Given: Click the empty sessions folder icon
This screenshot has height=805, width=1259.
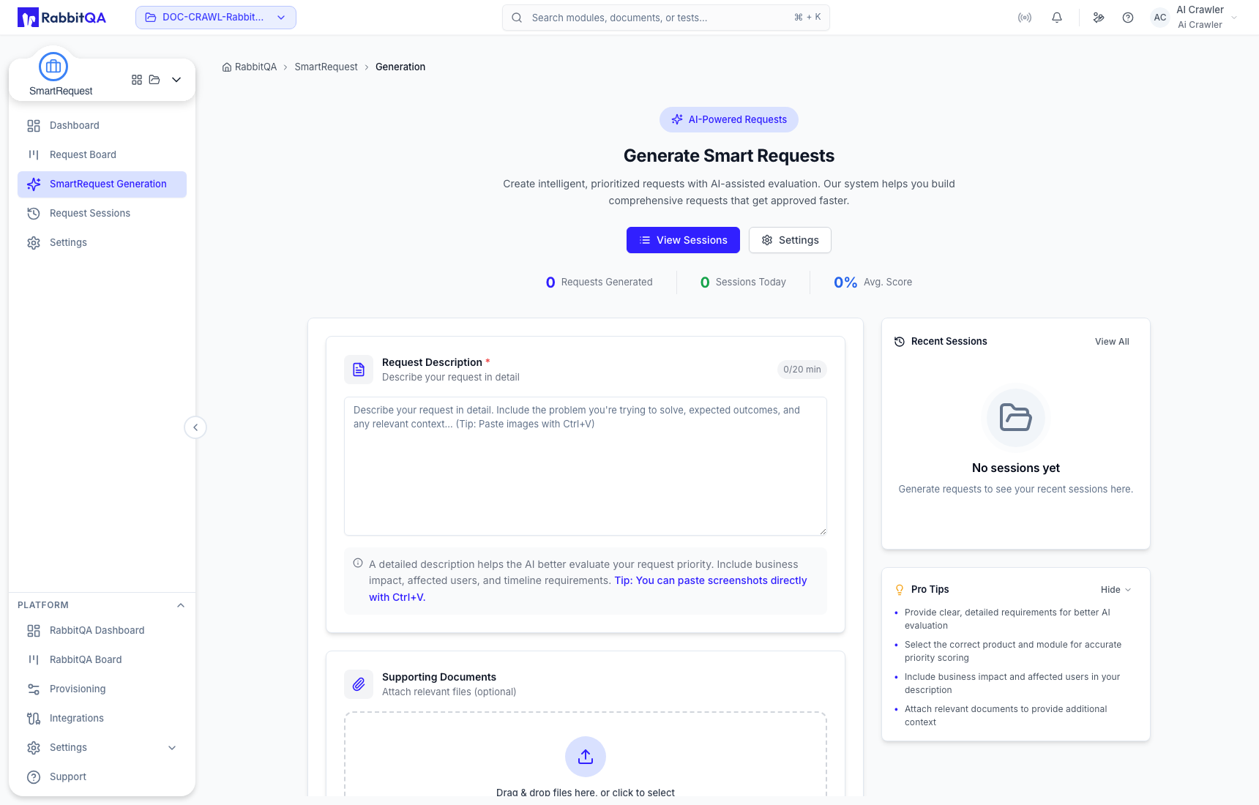Looking at the screenshot, I should [1016, 417].
